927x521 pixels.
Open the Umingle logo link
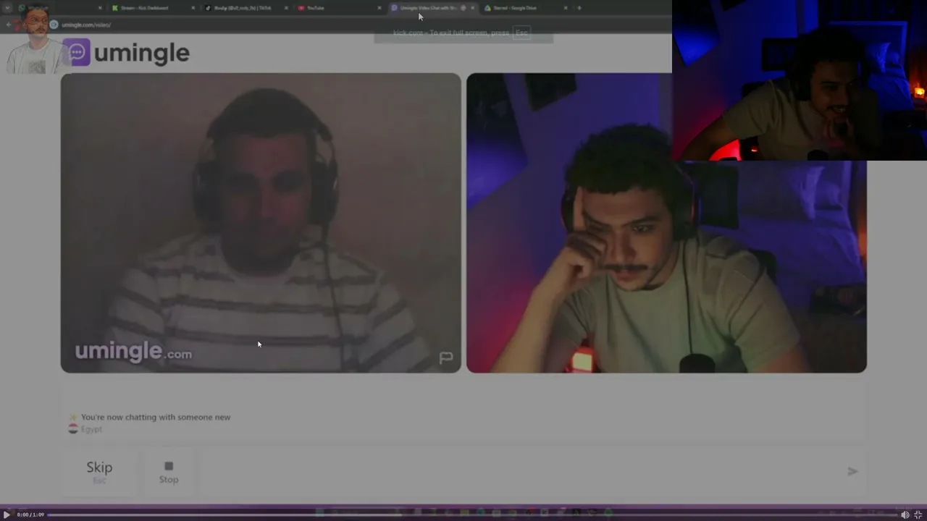click(x=126, y=52)
